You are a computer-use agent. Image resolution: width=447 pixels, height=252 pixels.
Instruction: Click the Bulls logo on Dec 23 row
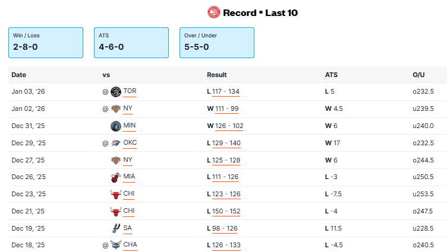[116, 194]
